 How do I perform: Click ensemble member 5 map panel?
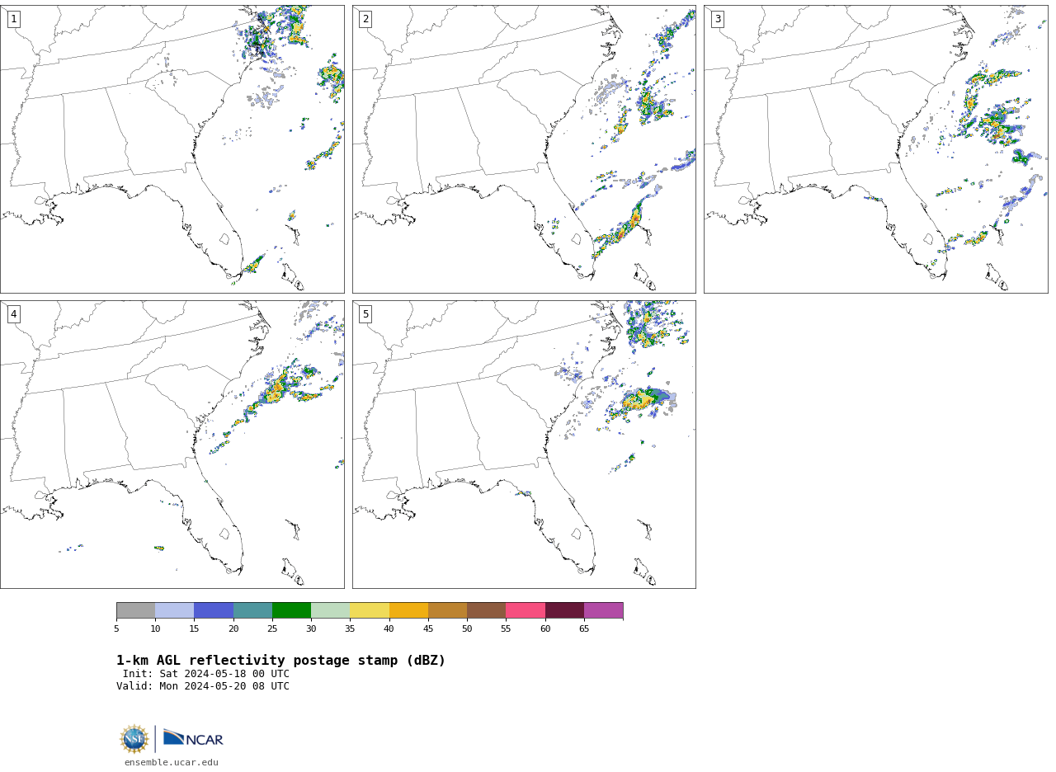click(x=524, y=445)
